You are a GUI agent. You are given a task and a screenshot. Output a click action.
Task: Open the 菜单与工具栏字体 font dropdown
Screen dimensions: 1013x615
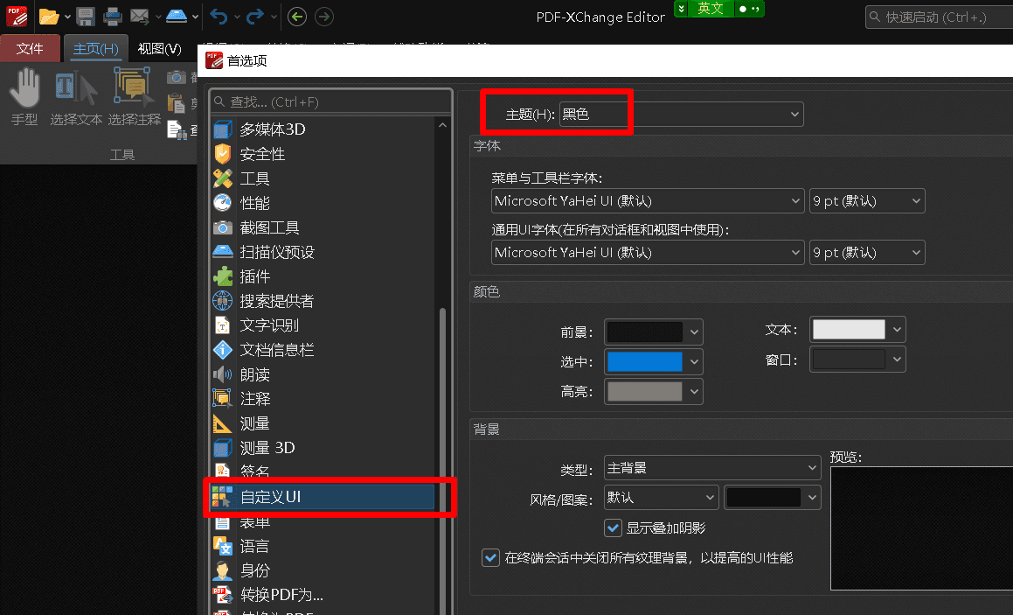(x=647, y=201)
